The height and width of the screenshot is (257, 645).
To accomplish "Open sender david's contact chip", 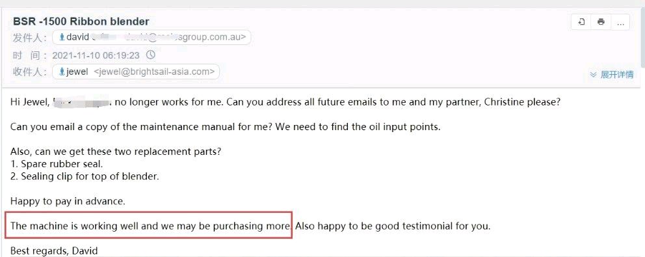I will pos(151,37).
